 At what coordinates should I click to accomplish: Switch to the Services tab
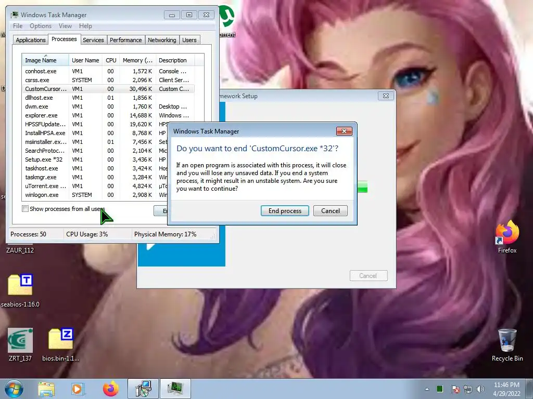point(93,40)
